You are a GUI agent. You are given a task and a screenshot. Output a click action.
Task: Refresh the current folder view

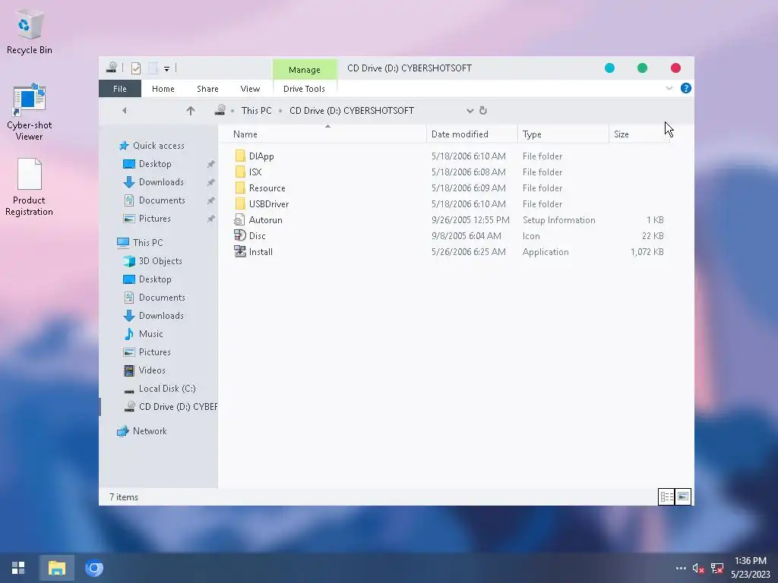click(482, 111)
